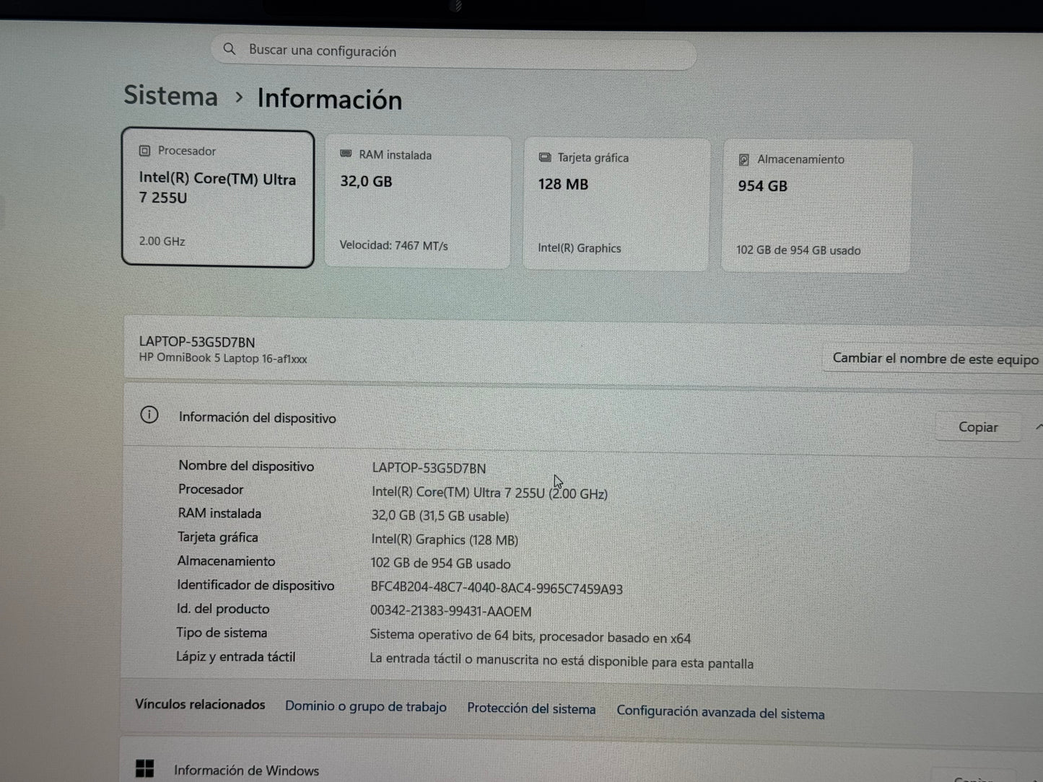Screen dimensions: 1043x782
Task: Collapse the Información del dispositivo section
Action: [1038, 427]
